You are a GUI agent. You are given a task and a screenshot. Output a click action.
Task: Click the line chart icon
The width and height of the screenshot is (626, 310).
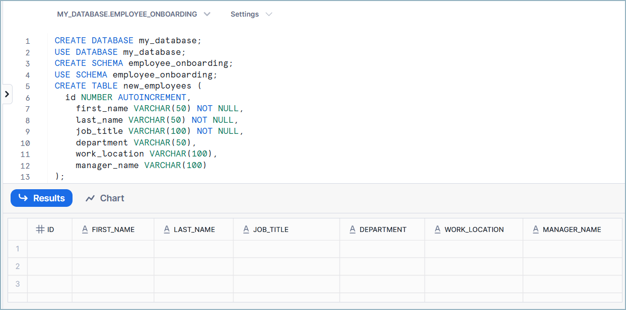click(90, 198)
